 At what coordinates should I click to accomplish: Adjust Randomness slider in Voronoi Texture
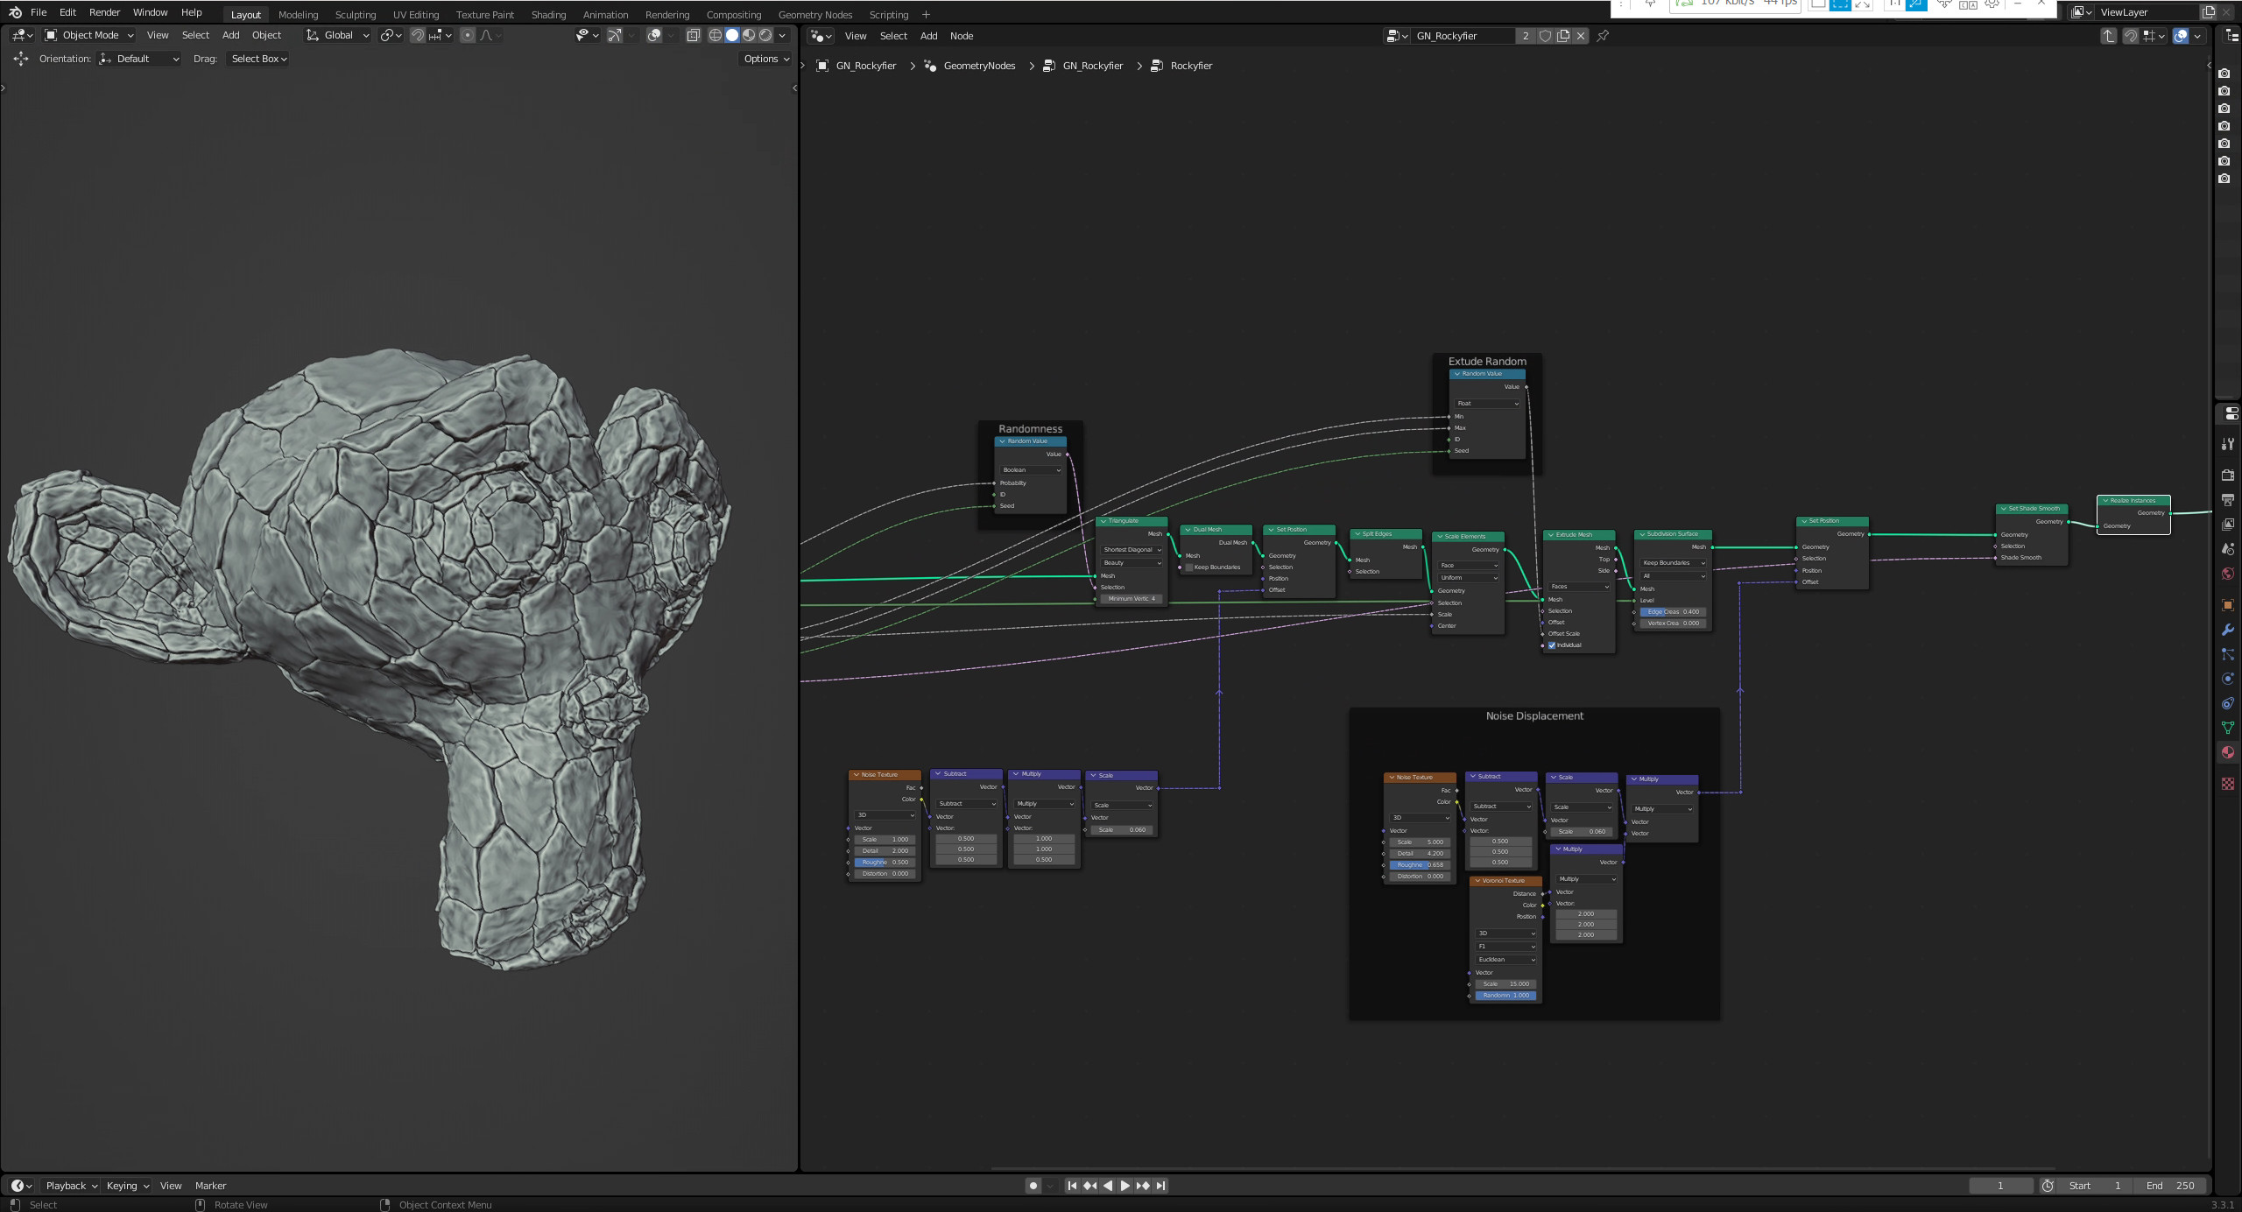point(1505,996)
